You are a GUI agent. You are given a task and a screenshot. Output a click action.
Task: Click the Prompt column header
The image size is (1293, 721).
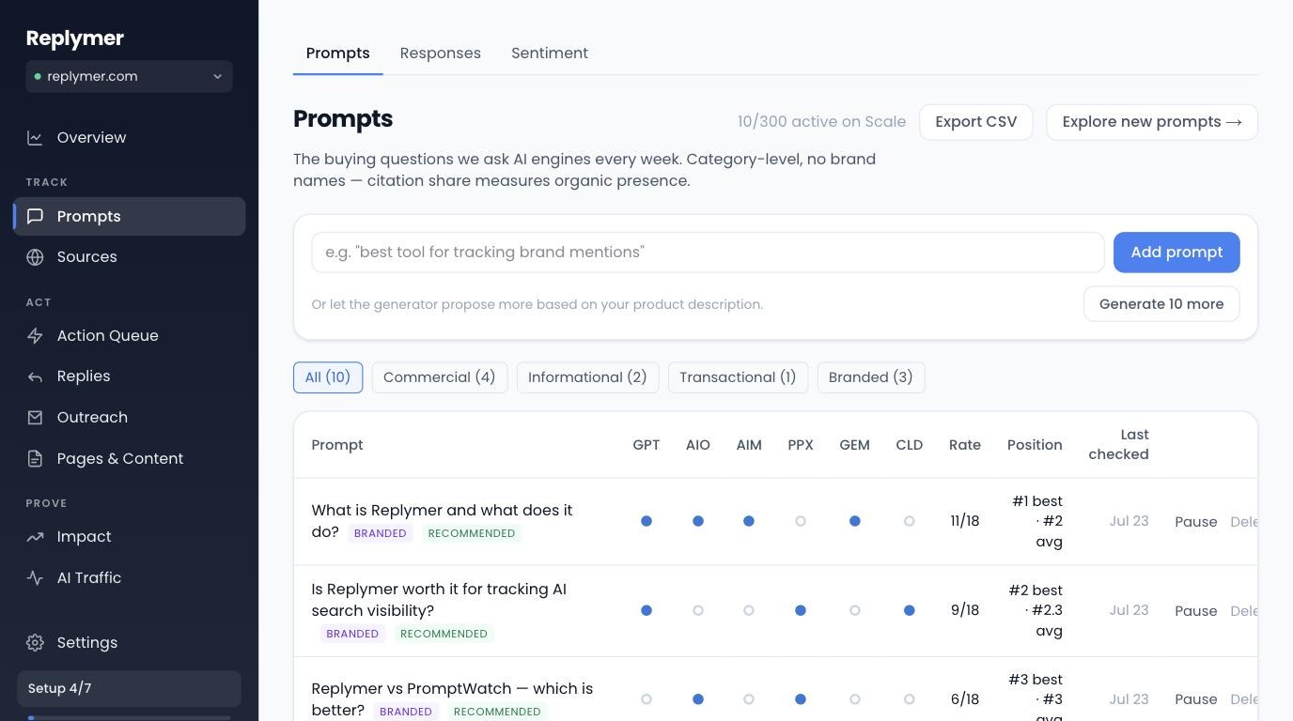click(x=337, y=445)
